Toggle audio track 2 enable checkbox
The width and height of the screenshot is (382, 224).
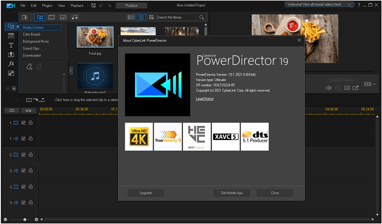[x=23, y=170]
